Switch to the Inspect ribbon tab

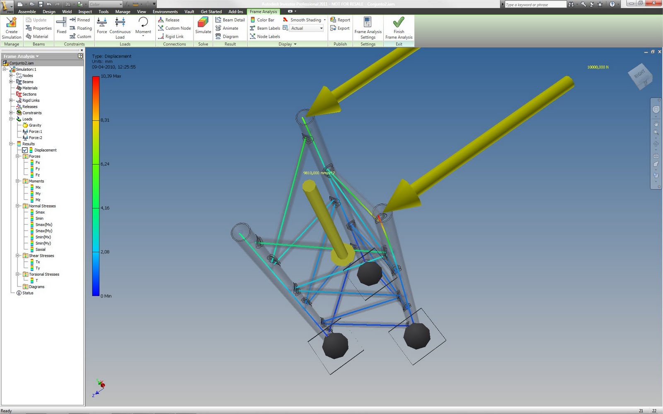coord(85,12)
